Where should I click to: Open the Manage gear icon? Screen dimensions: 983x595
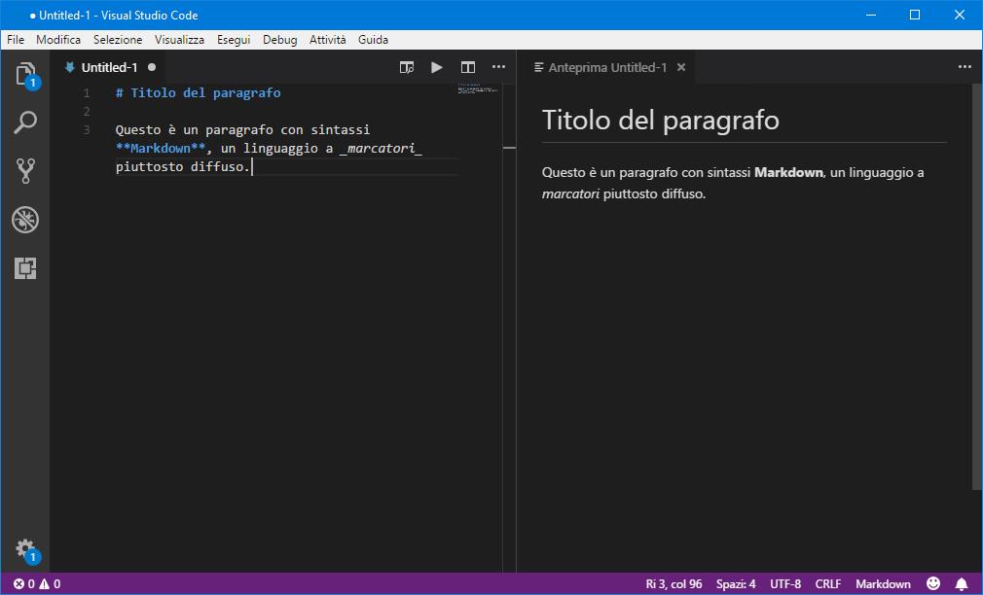coord(26,550)
